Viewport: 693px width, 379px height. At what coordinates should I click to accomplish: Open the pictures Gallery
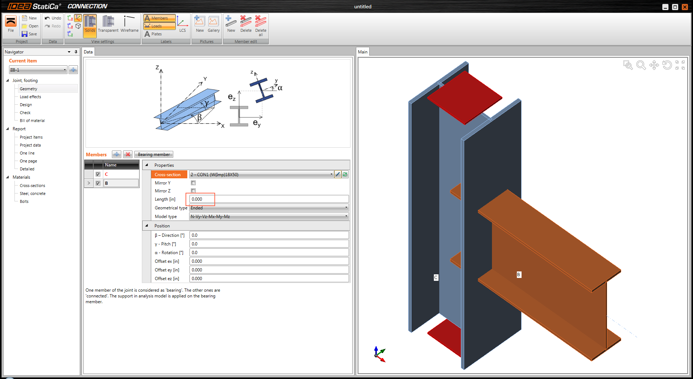coord(213,24)
